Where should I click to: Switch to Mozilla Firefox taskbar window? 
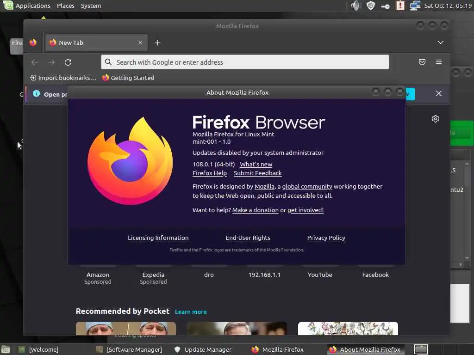point(278,349)
